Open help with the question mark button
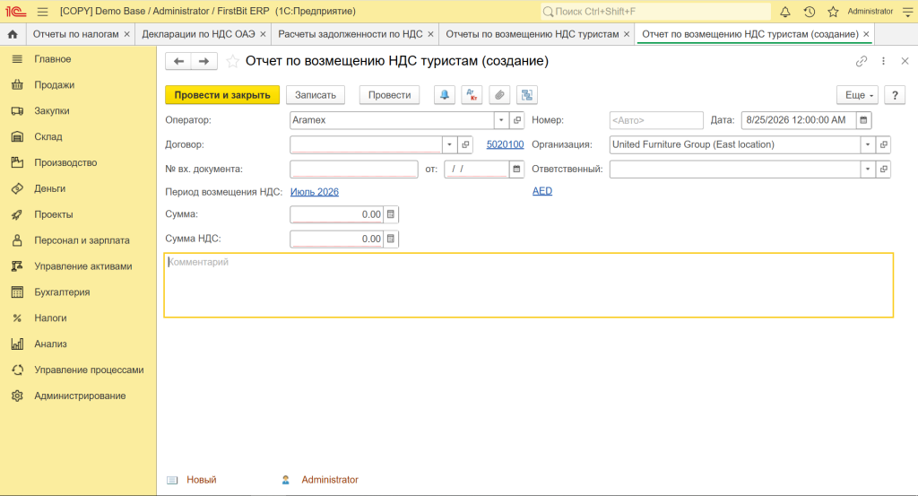The width and height of the screenshot is (918, 496). click(x=895, y=95)
